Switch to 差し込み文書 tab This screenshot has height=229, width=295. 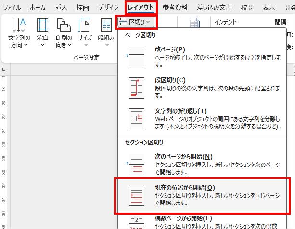(x=214, y=8)
